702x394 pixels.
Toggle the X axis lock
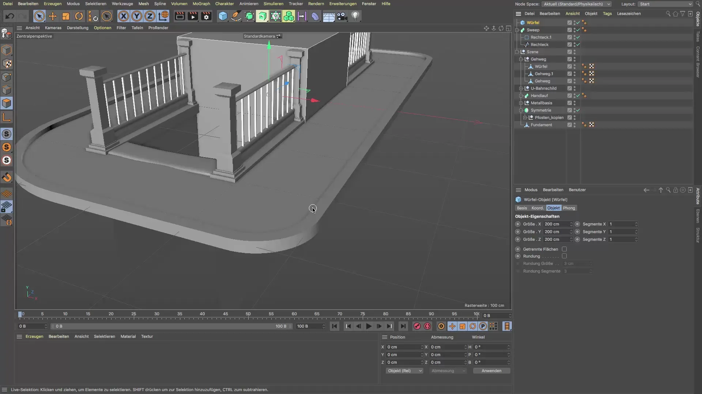[124, 16]
